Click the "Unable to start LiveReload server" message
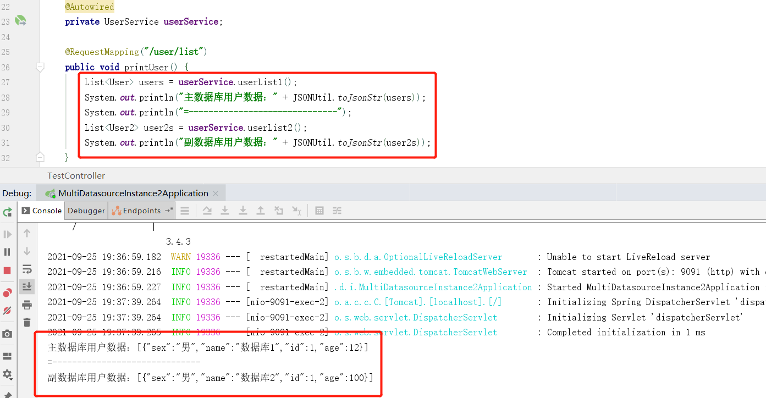The height and width of the screenshot is (398, 766). pyautogui.click(x=629, y=257)
